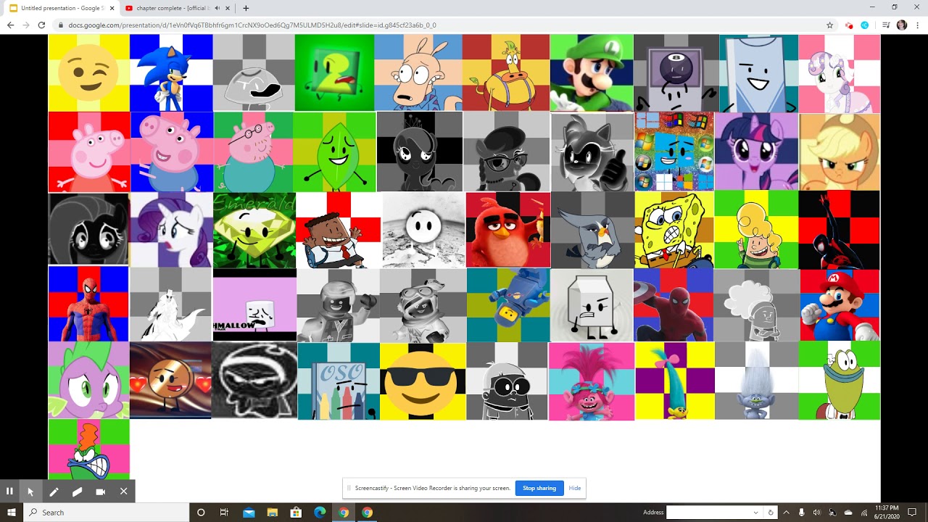This screenshot has width=928, height=522.
Task: Select the Screencastify eraser tool
Action: point(77,491)
